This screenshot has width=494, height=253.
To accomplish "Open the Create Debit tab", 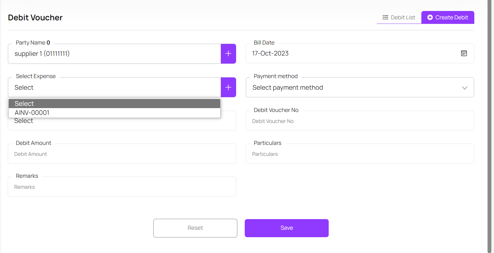I will pyautogui.click(x=448, y=17).
